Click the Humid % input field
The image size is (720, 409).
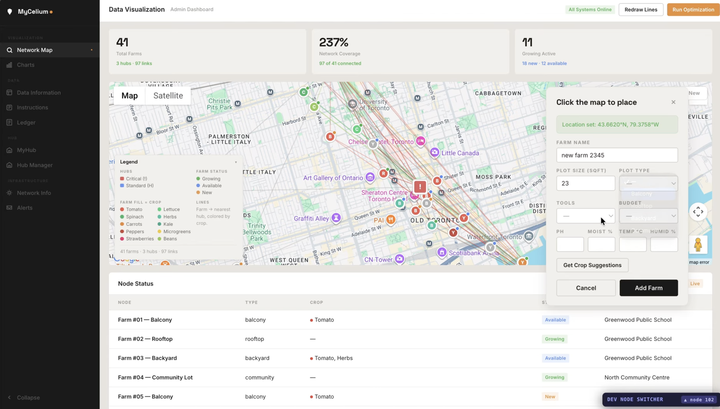664,245
